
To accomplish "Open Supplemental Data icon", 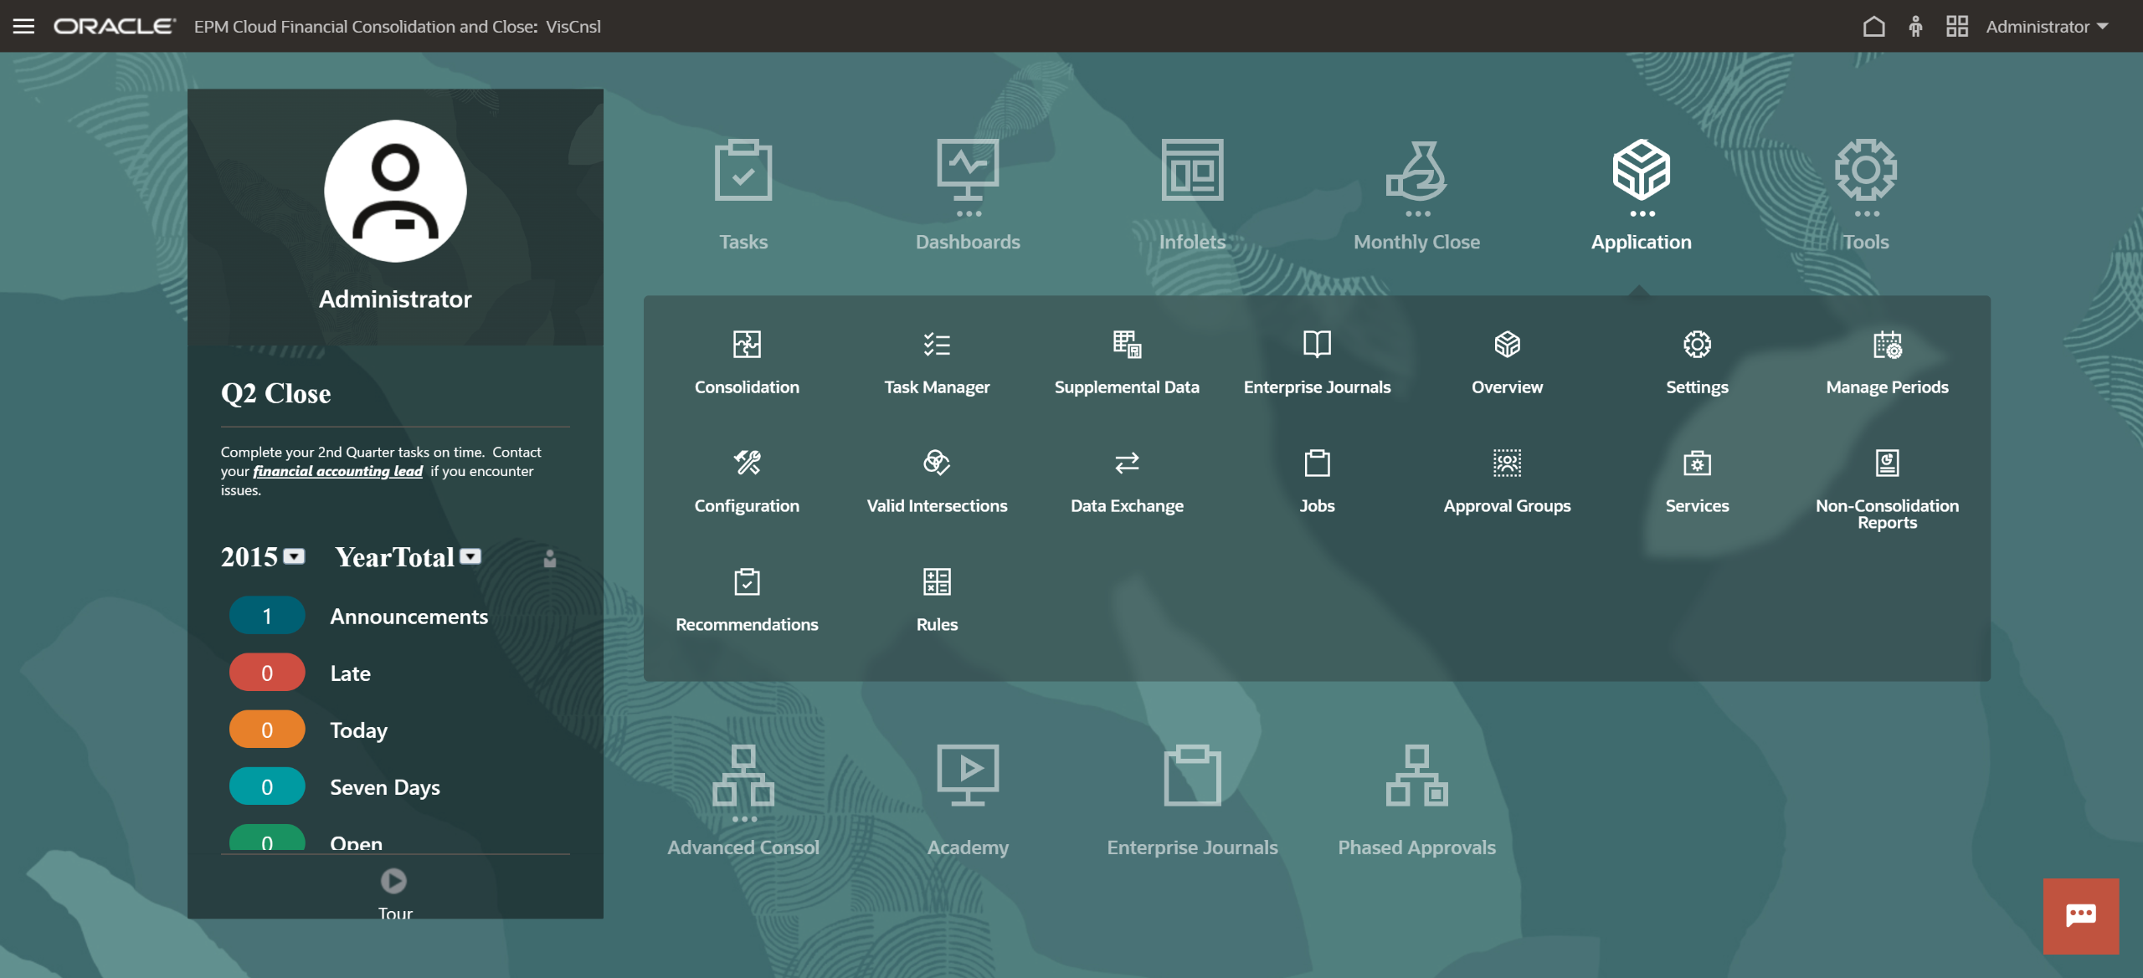I will 1127,345.
